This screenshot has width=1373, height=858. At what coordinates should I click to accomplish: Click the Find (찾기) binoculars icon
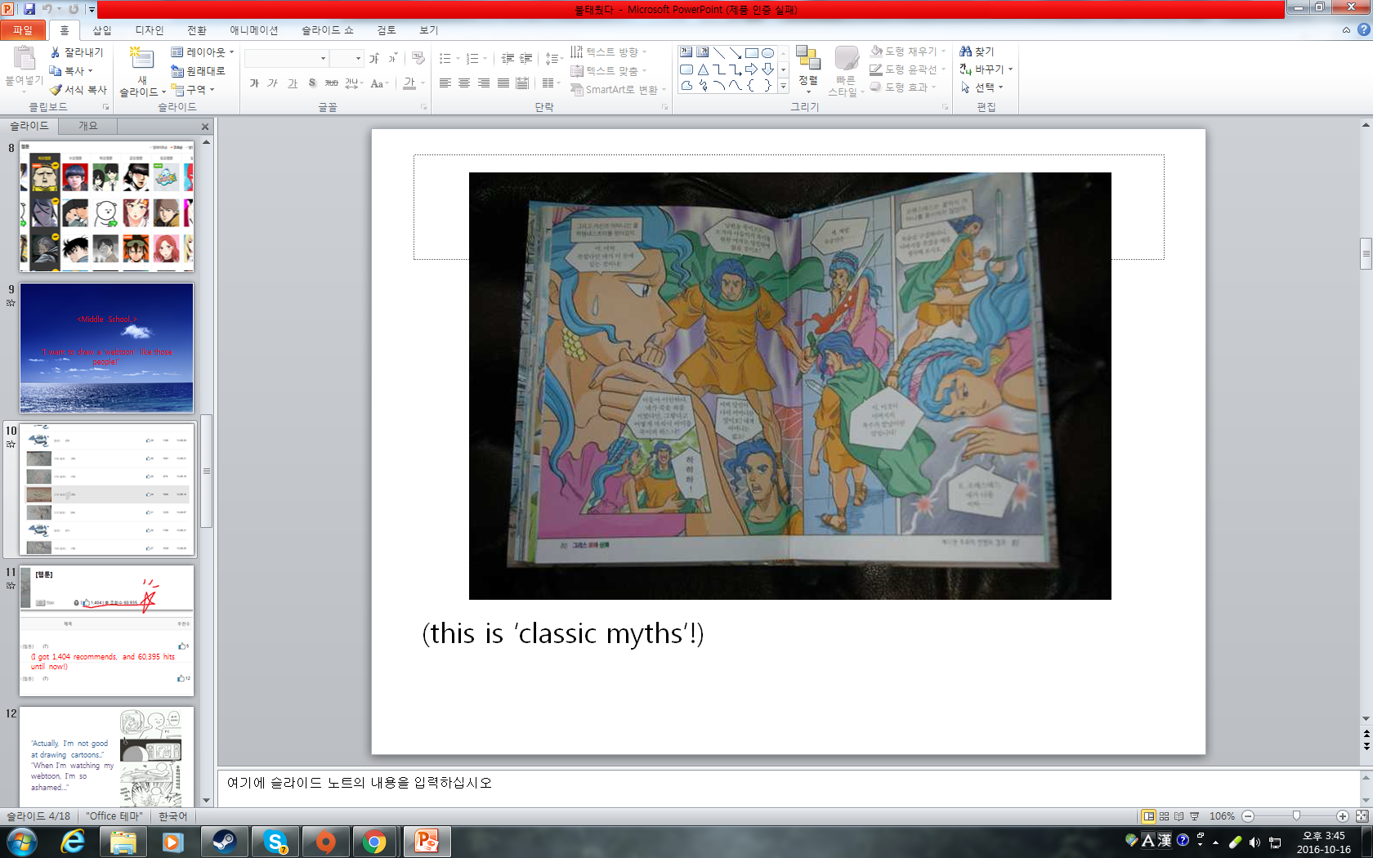[x=966, y=51]
